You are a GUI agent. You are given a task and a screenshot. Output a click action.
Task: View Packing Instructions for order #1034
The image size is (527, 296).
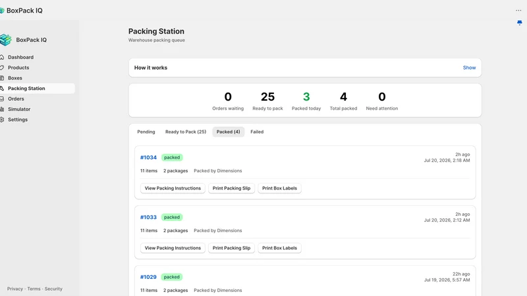coord(173,188)
